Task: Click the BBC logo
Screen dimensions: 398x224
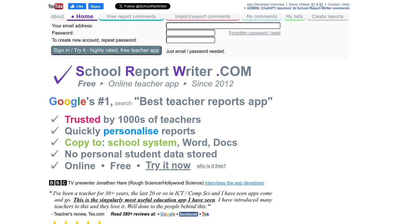Action: 58,183
